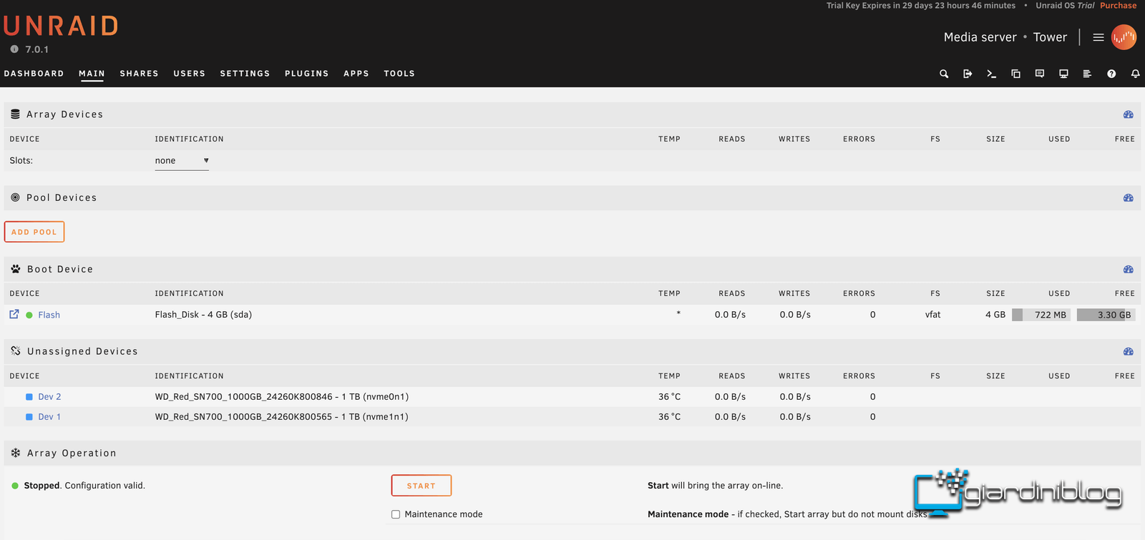
Task: Browse flash via the external link icon
Action: tap(14, 314)
